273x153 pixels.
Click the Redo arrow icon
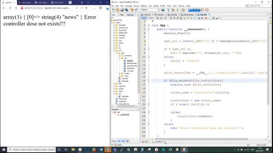coord(136,10)
